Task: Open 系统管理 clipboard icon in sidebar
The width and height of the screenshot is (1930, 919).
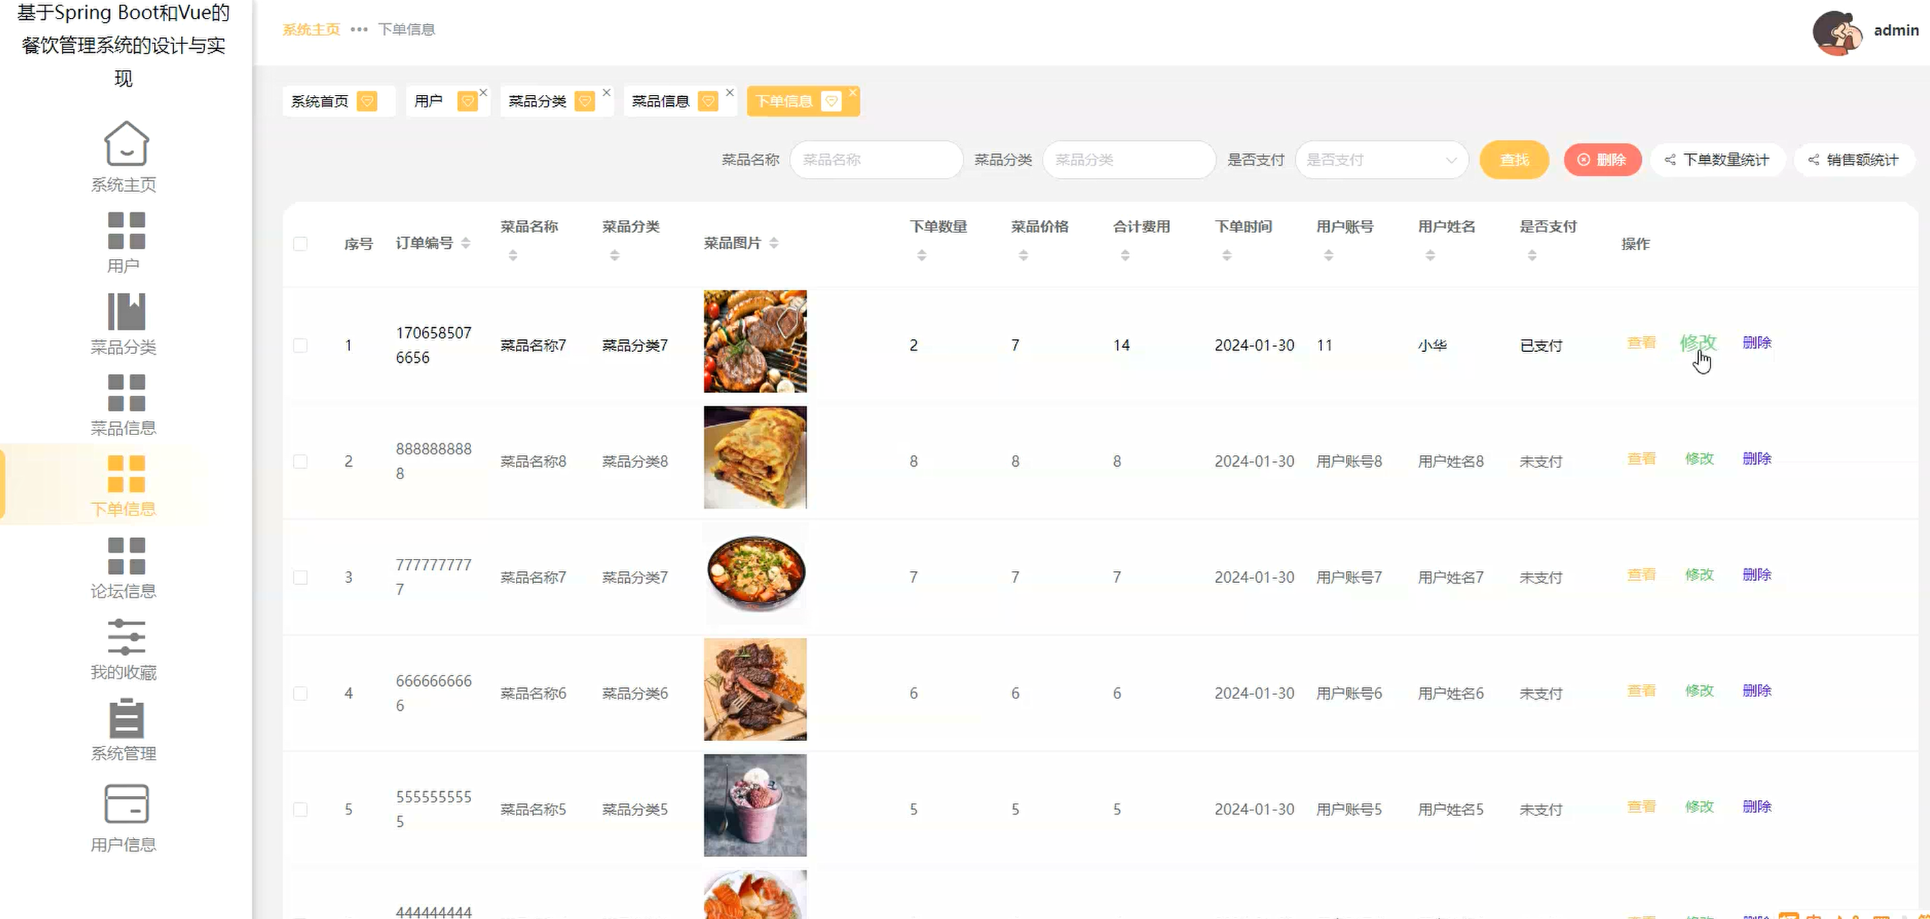Action: coord(126,718)
